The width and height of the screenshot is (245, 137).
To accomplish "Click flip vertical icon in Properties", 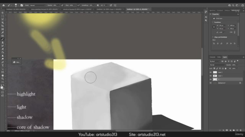I will (235, 32).
